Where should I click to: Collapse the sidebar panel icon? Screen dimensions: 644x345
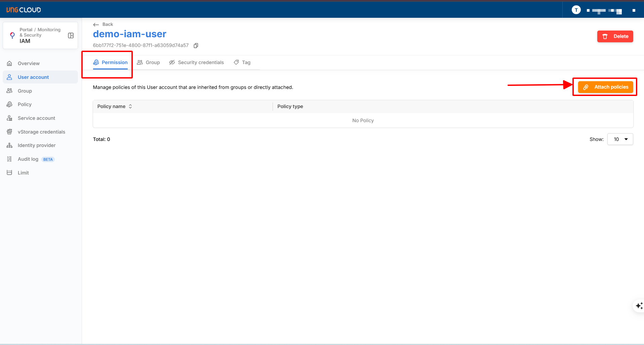click(x=71, y=36)
